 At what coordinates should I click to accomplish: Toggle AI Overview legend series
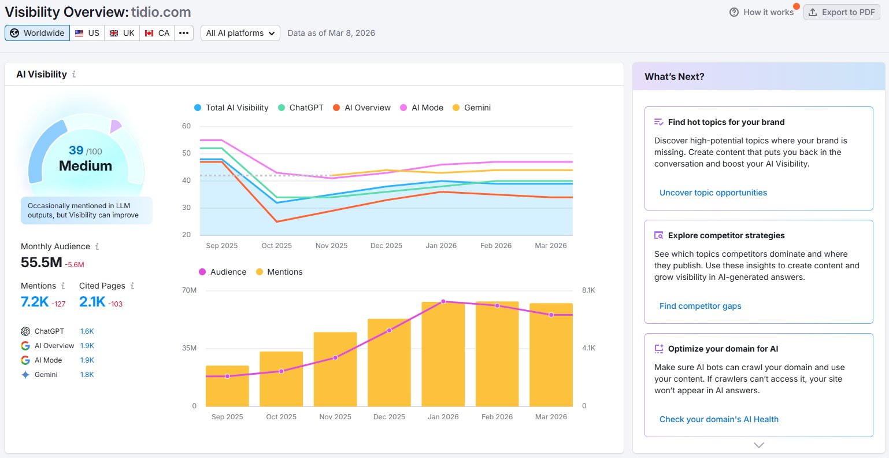(362, 108)
